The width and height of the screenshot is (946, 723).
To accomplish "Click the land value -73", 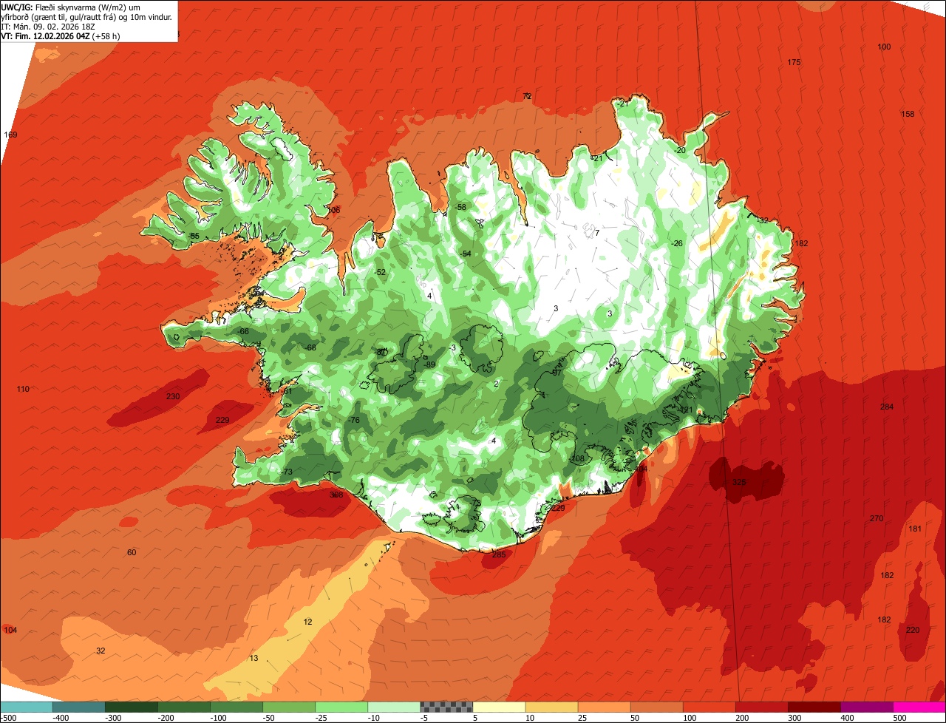I will (287, 472).
